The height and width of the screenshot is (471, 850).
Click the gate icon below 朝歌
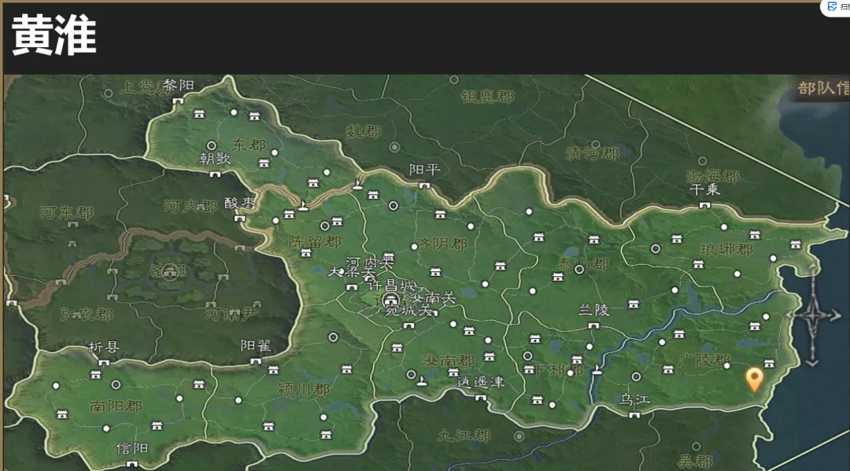tap(215, 175)
